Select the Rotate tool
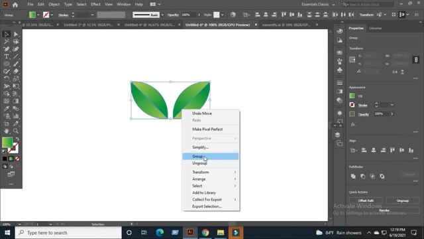 click(7, 79)
